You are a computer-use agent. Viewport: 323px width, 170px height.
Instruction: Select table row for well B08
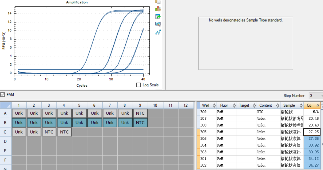click(x=259, y=125)
